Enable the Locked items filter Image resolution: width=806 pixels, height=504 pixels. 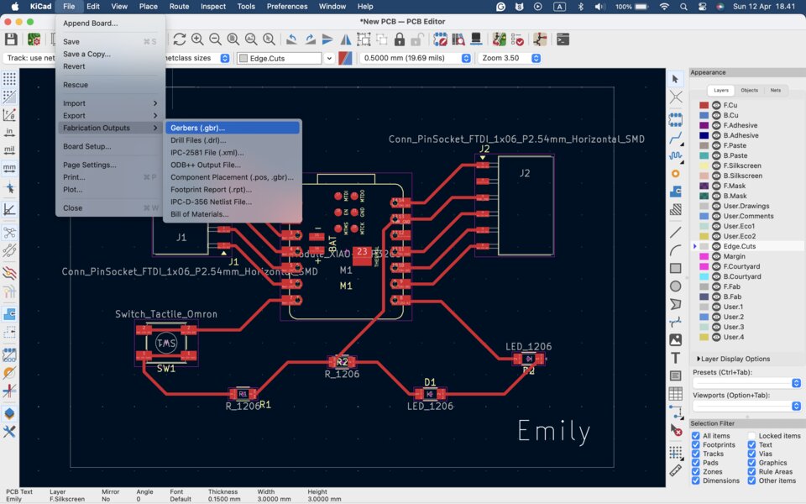click(751, 436)
